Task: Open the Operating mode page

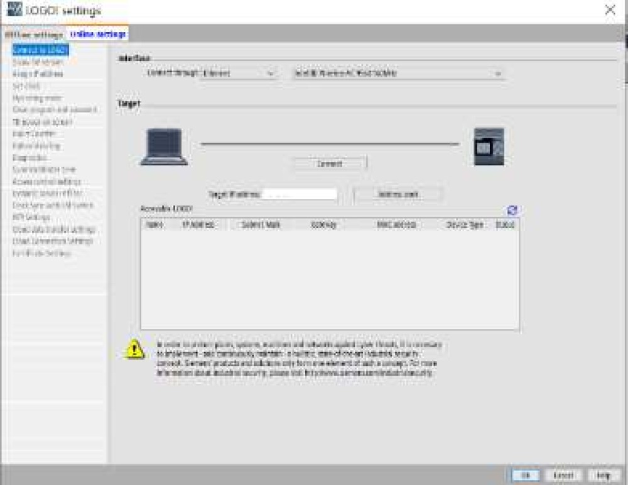Action: pyautogui.click(x=37, y=98)
